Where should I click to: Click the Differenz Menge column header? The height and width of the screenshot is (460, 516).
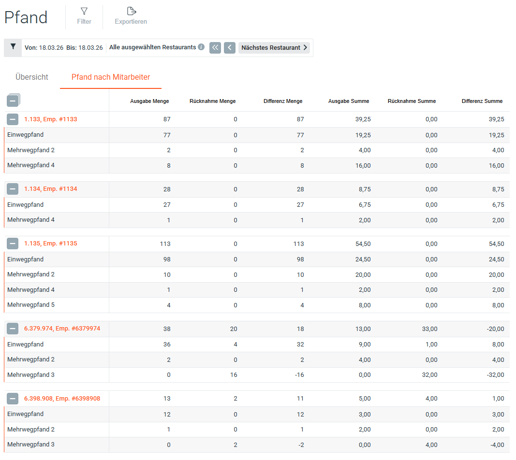(x=283, y=101)
